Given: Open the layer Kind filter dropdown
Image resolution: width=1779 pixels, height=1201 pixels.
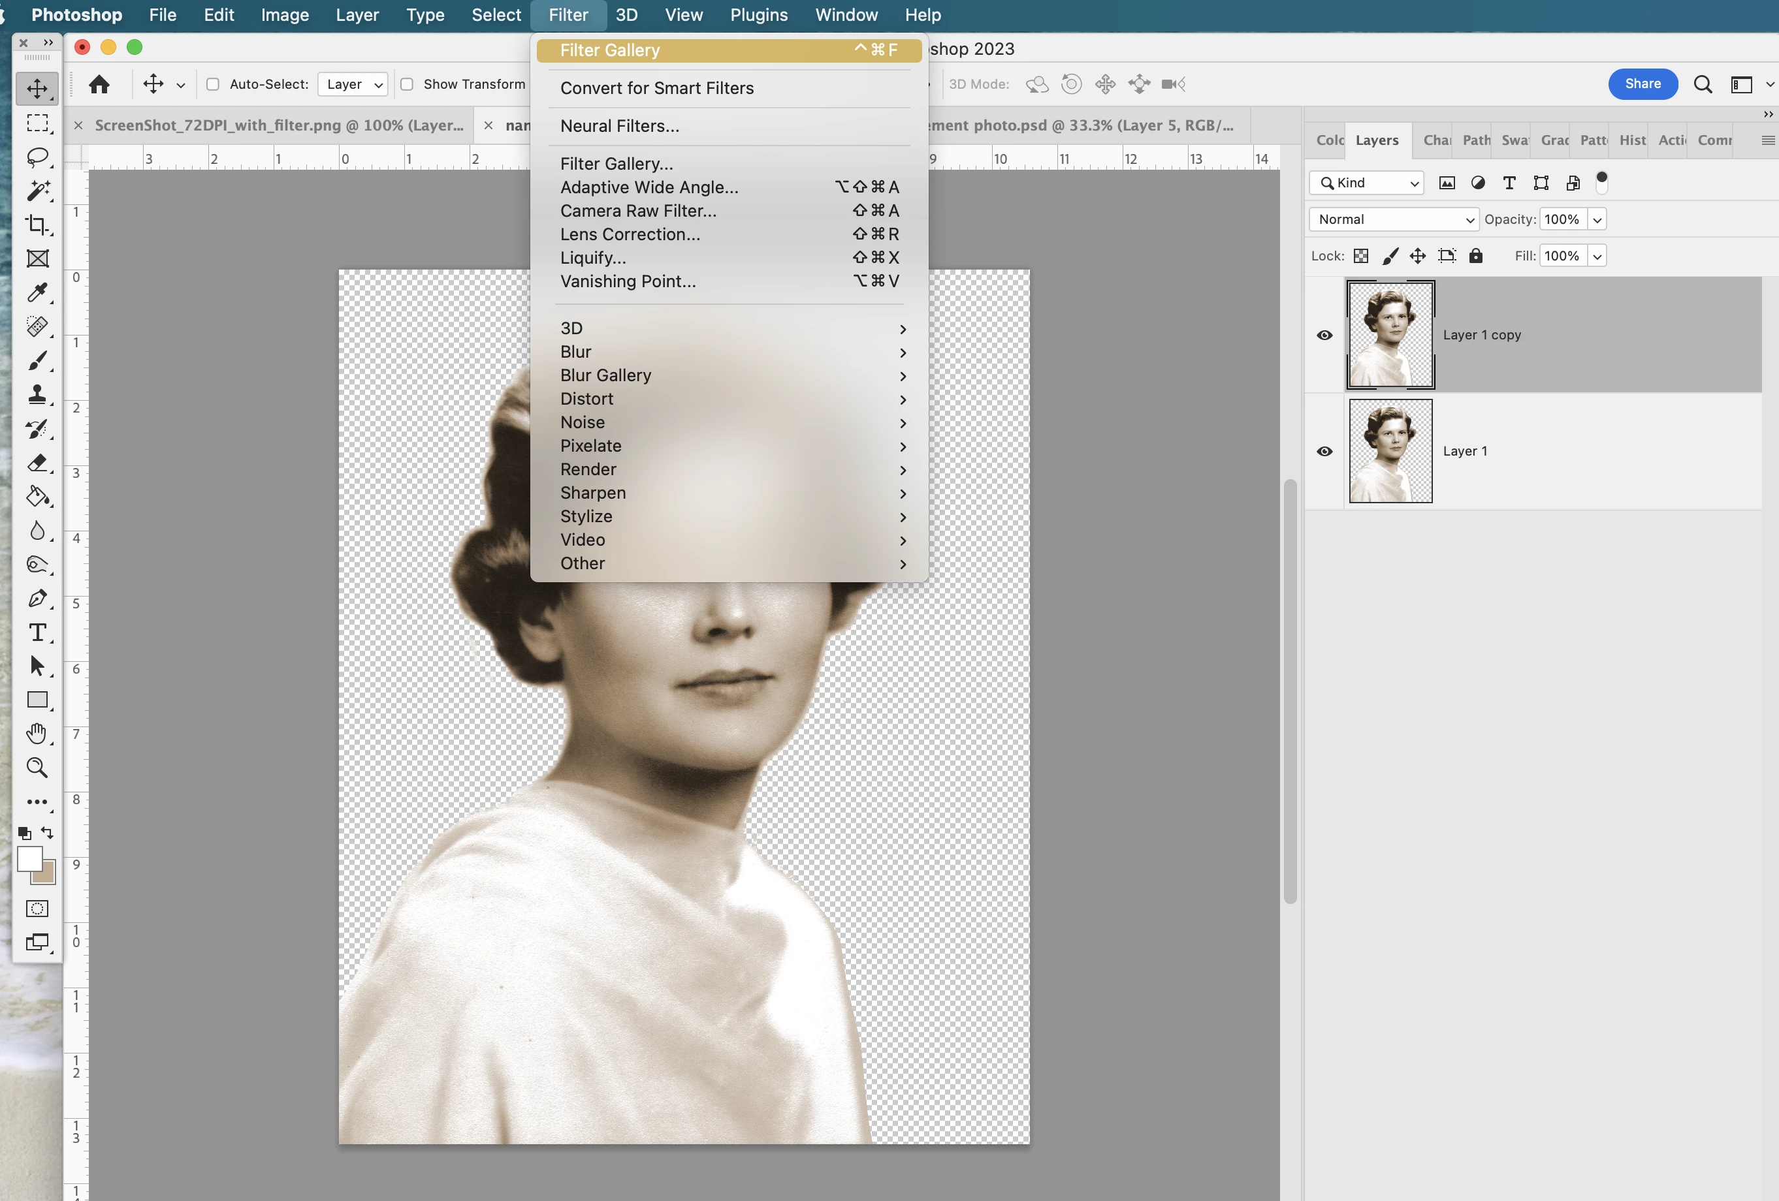Looking at the screenshot, I should point(1366,183).
